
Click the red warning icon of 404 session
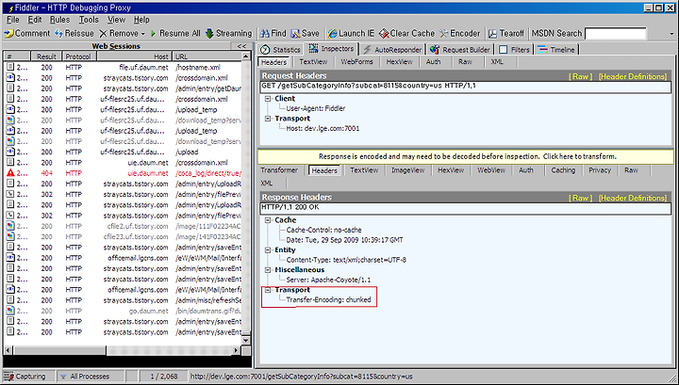click(x=10, y=173)
